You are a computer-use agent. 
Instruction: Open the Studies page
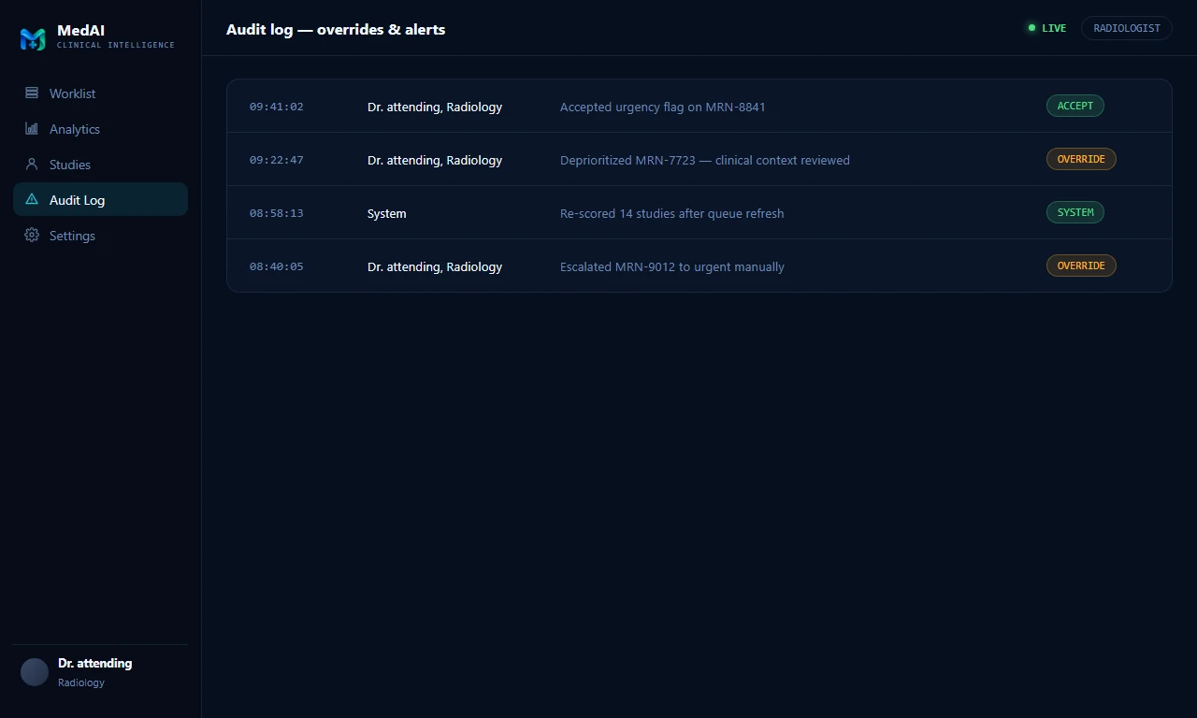click(x=100, y=165)
